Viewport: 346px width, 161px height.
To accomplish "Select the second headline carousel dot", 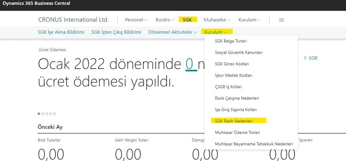I will point(43,114).
